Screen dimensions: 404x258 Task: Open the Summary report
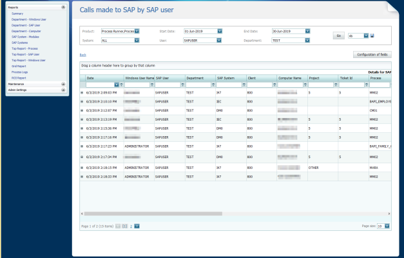coord(17,14)
